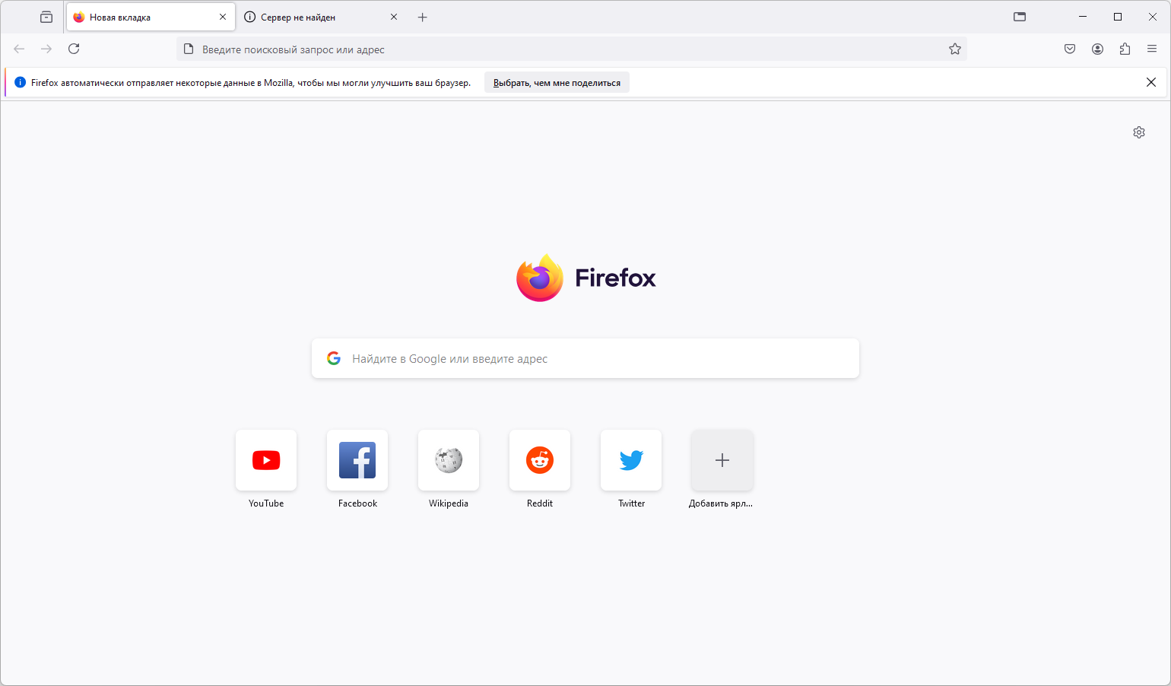Open the hamburger application menu
Image resolution: width=1171 pixels, height=686 pixels.
1152,49
